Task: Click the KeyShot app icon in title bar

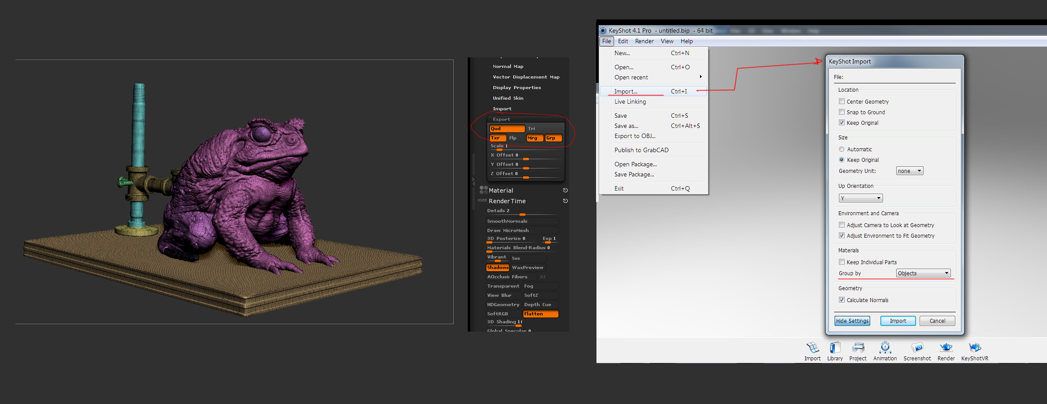Action: 603,30
